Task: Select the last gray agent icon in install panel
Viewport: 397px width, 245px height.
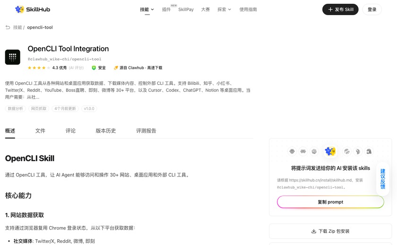Action: coord(369,151)
